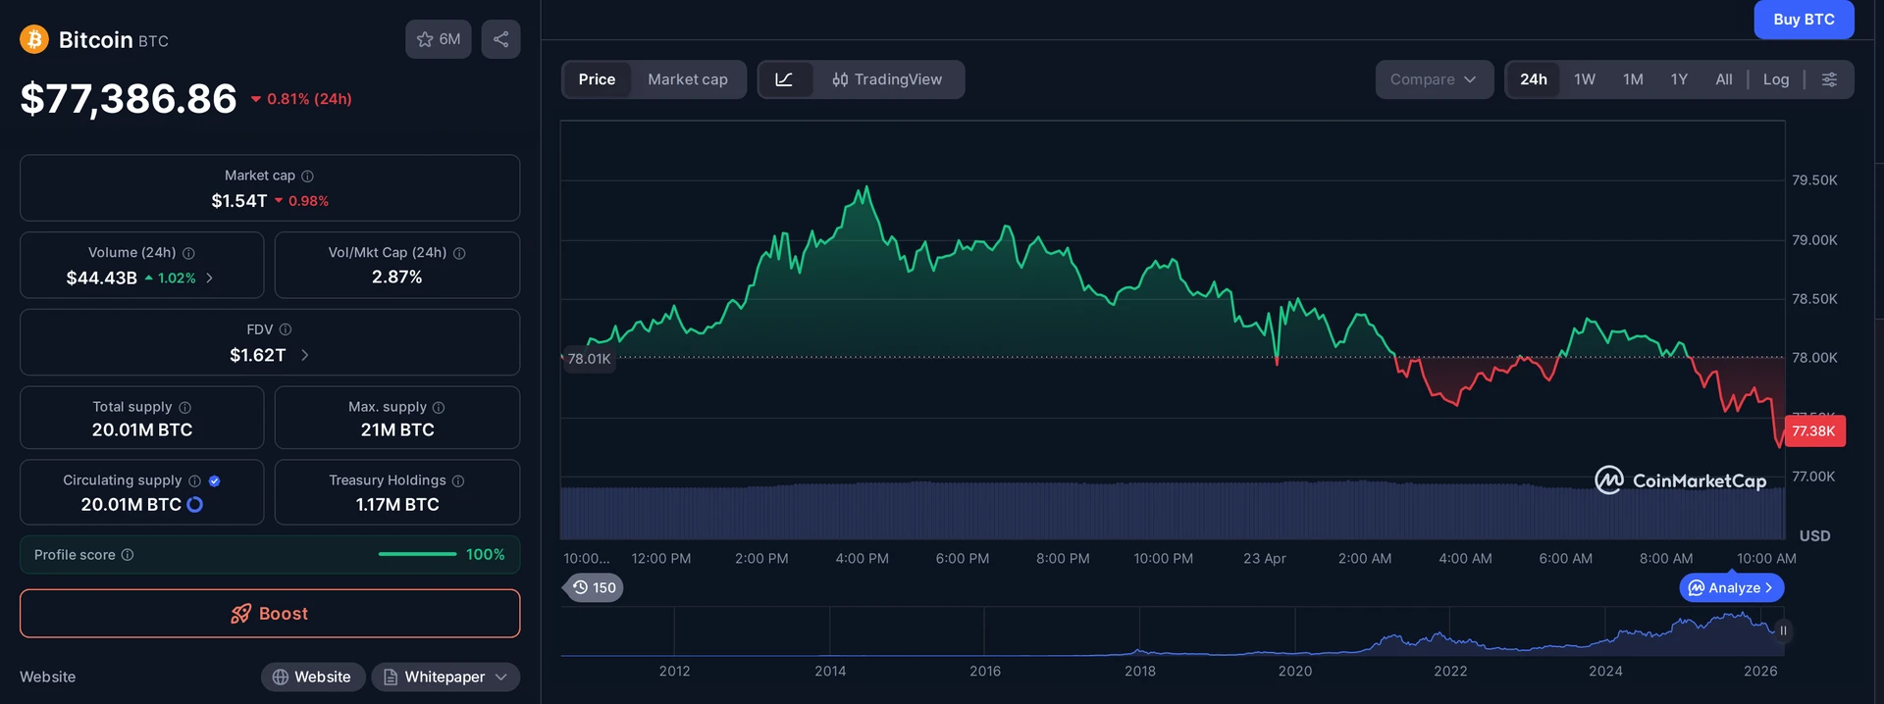Open Circulating supply info icon
Image resolution: width=1884 pixels, height=704 pixels.
click(x=194, y=480)
